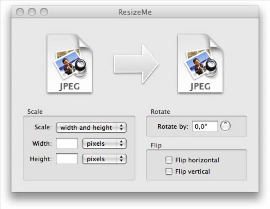The width and height of the screenshot is (270, 209).
Task: Click the Rotate group heading label
Action: point(160,112)
